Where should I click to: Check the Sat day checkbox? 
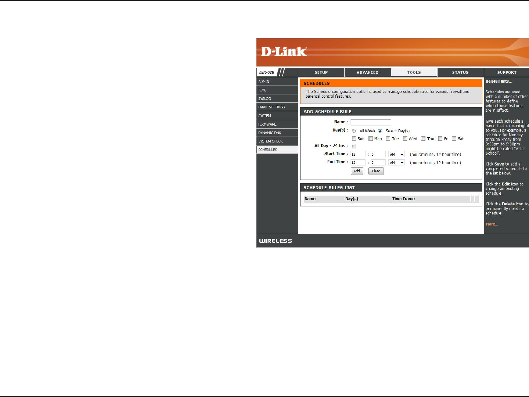click(454, 138)
